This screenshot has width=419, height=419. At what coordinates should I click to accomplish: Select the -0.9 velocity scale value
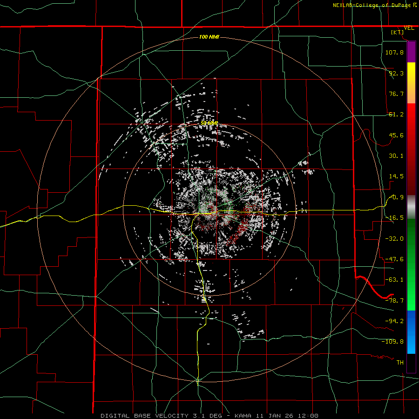(397, 197)
